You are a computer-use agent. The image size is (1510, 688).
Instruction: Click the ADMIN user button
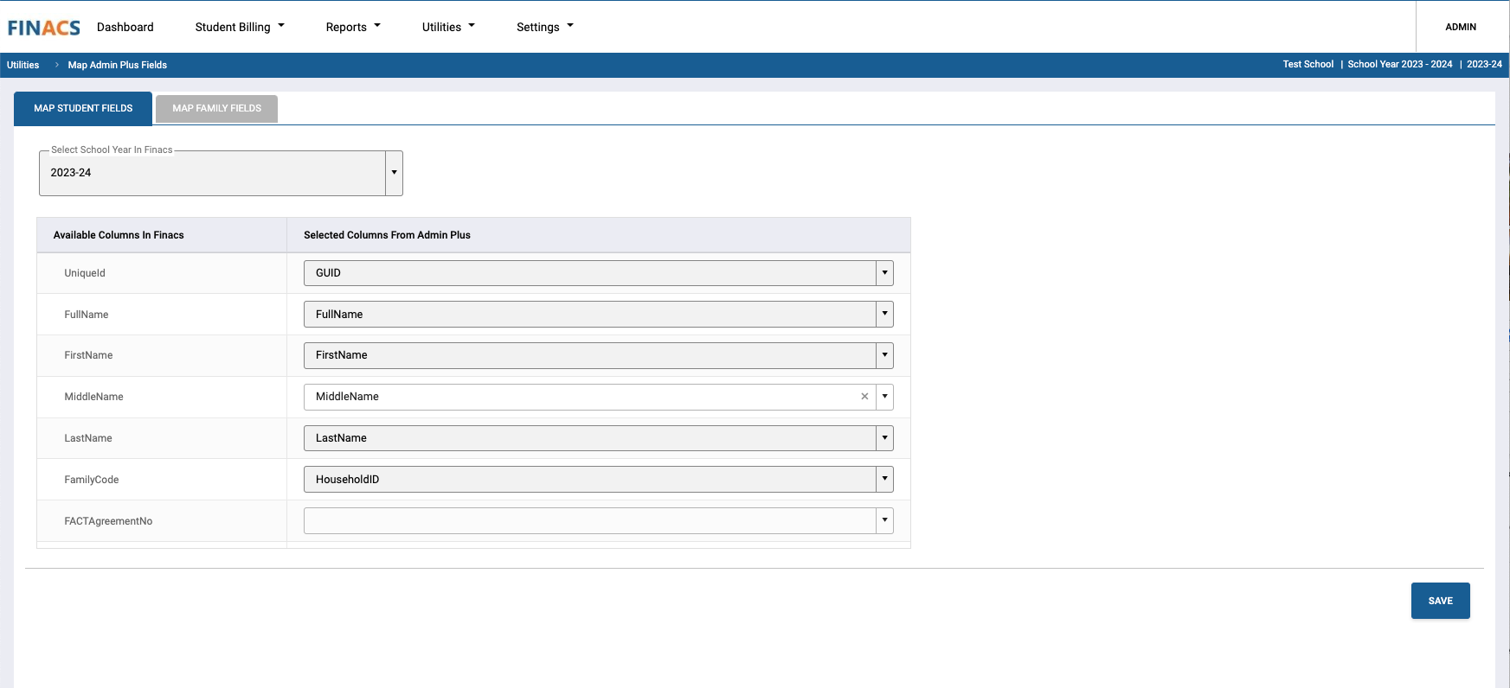click(x=1461, y=27)
